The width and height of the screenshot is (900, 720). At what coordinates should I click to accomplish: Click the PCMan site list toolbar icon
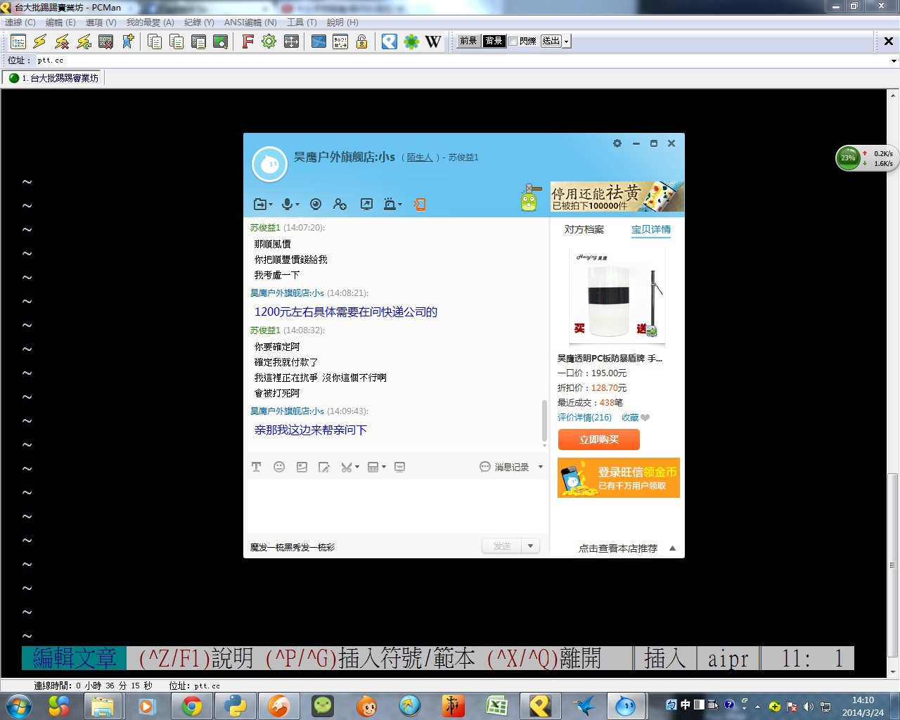[x=18, y=41]
